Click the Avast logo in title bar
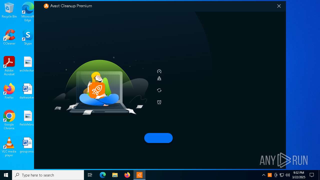This screenshot has width=320, height=180. [46, 6]
